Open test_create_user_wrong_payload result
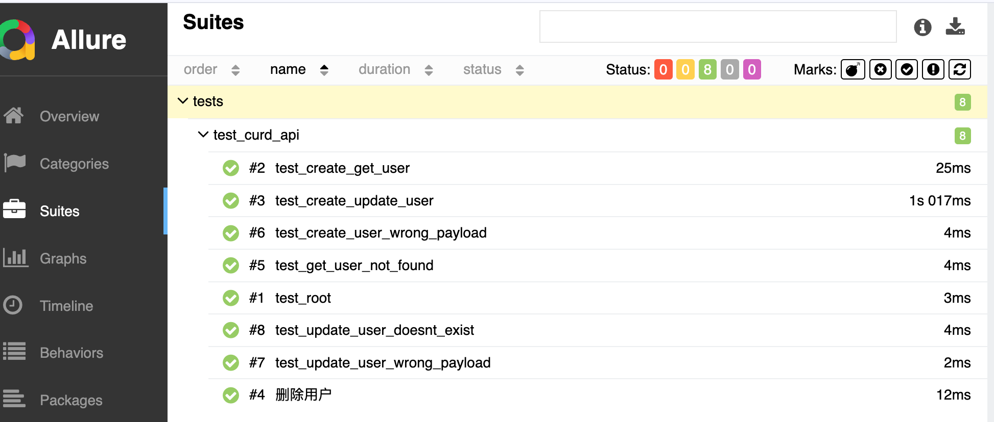The width and height of the screenshot is (994, 422). click(x=597, y=233)
